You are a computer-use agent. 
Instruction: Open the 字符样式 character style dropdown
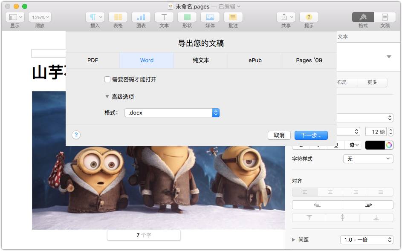(x=368, y=159)
